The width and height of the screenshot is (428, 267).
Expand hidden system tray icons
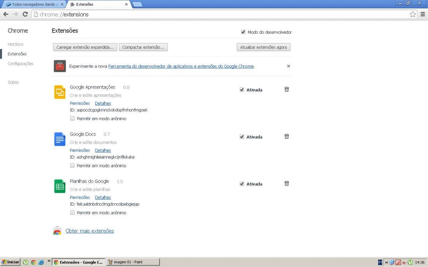click(x=386, y=262)
